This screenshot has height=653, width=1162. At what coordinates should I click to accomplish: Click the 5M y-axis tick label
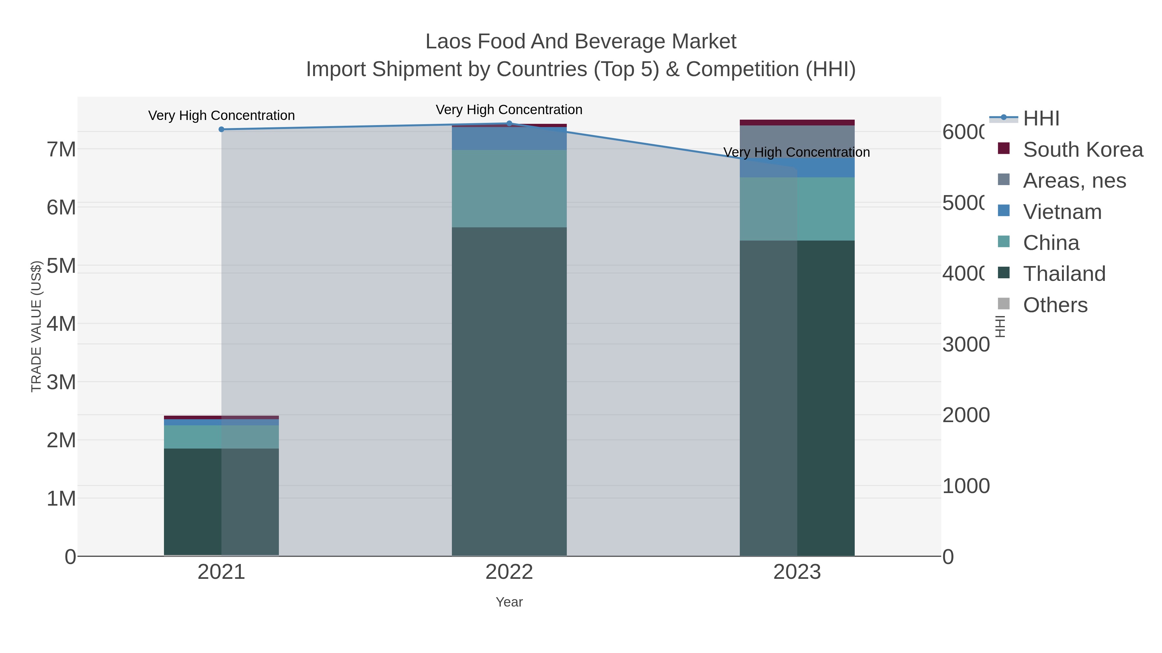point(61,266)
